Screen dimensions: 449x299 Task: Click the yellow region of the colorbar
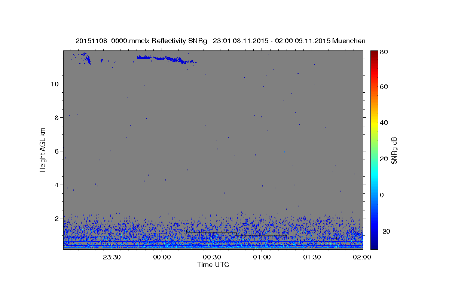[x=374, y=123]
